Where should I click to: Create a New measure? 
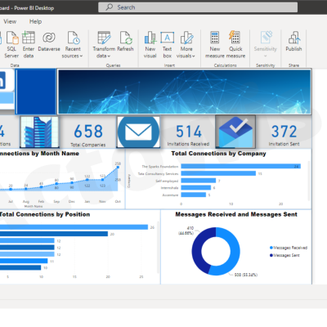pyautogui.click(x=215, y=45)
